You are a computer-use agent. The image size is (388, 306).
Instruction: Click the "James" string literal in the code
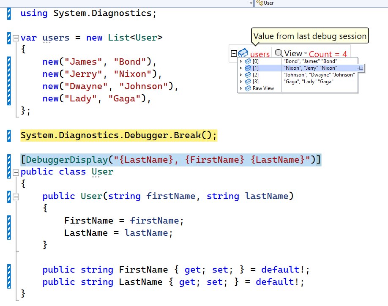pyautogui.click(x=83, y=62)
